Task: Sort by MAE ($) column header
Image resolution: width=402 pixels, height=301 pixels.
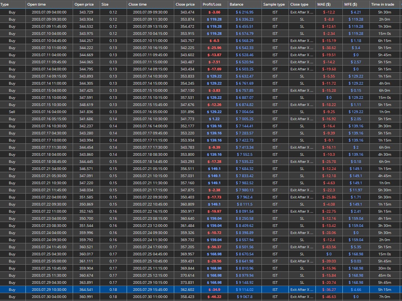Action: tap(329, 4)
